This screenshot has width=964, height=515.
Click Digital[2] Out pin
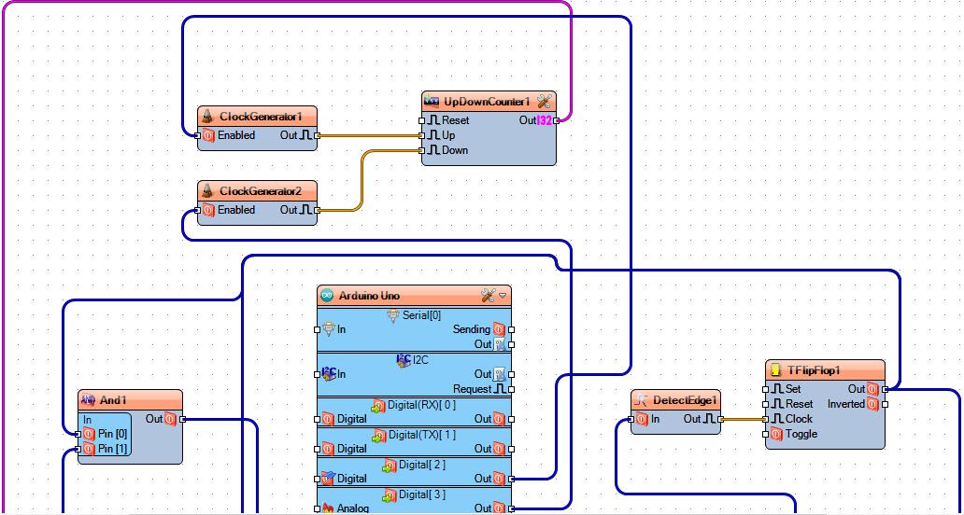coord(512,479)
